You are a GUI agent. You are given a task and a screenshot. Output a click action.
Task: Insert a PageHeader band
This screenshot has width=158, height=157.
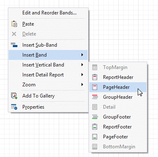pos(118,87)
